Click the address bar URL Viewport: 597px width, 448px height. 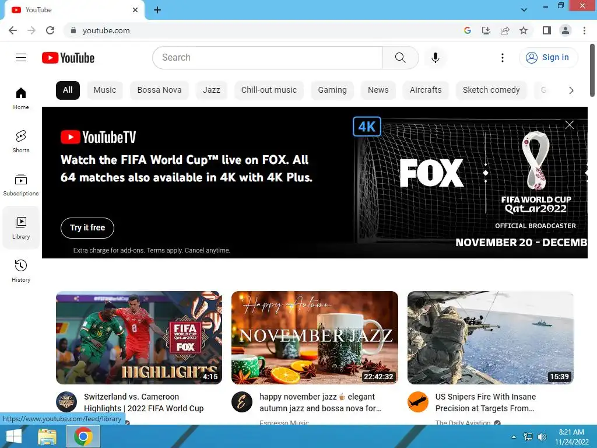click(106, 30)
